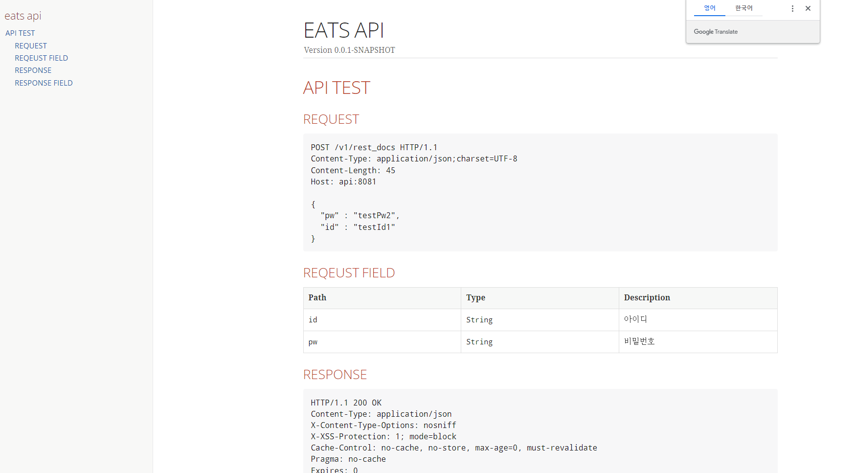This screenshot has height=473, width=855.
Task: Click the REQEUST FIELD section heading
Action: pos(349,273)
